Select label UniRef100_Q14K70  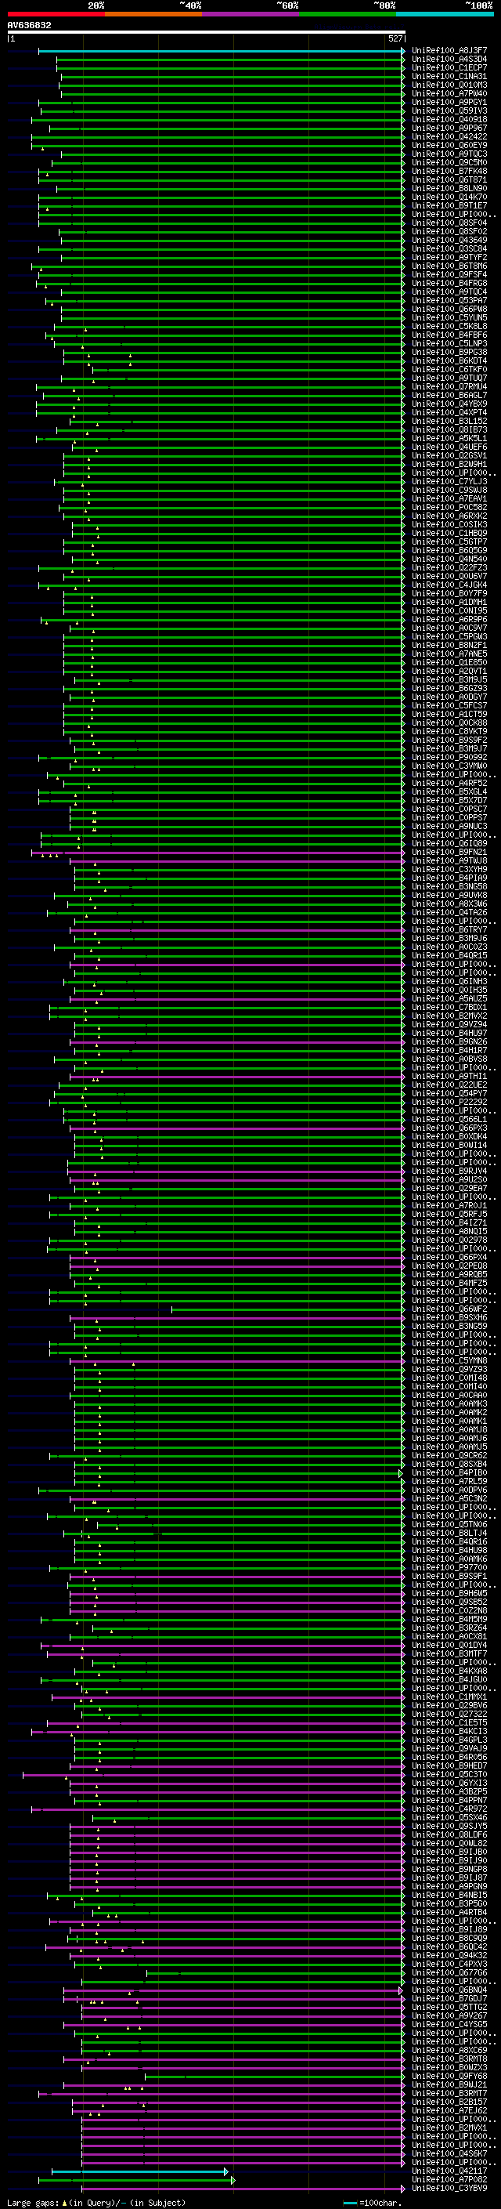tap(449, 197)
